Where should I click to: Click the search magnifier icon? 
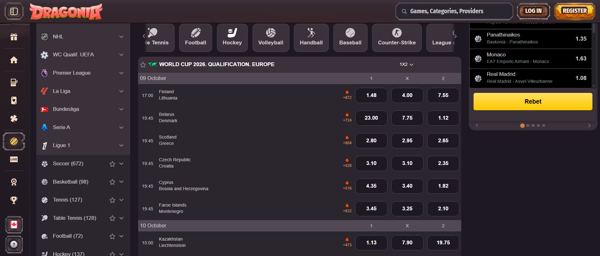tap(404, 11)
